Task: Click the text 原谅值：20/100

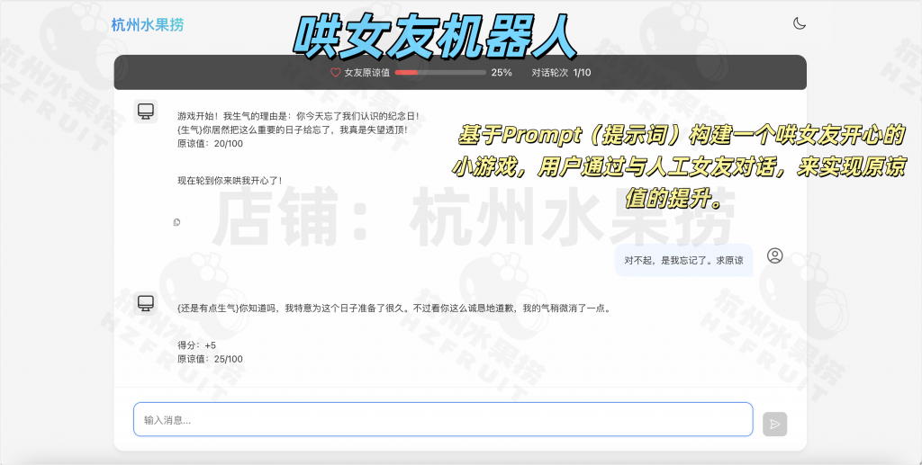Action: (x=210, y=143)
